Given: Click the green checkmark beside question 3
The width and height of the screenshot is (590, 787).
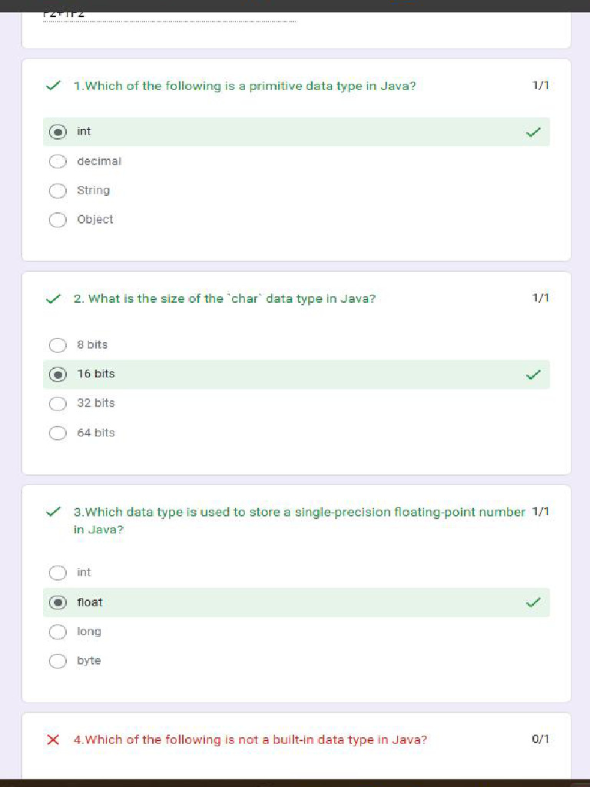Looking at the screenshot, I should 53,512.
